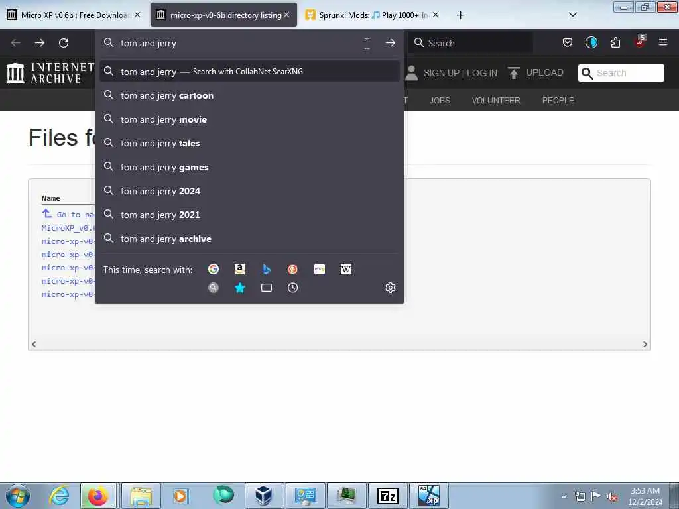
Task: Click UPLOAD link
Action: click(x=545, y=72)
